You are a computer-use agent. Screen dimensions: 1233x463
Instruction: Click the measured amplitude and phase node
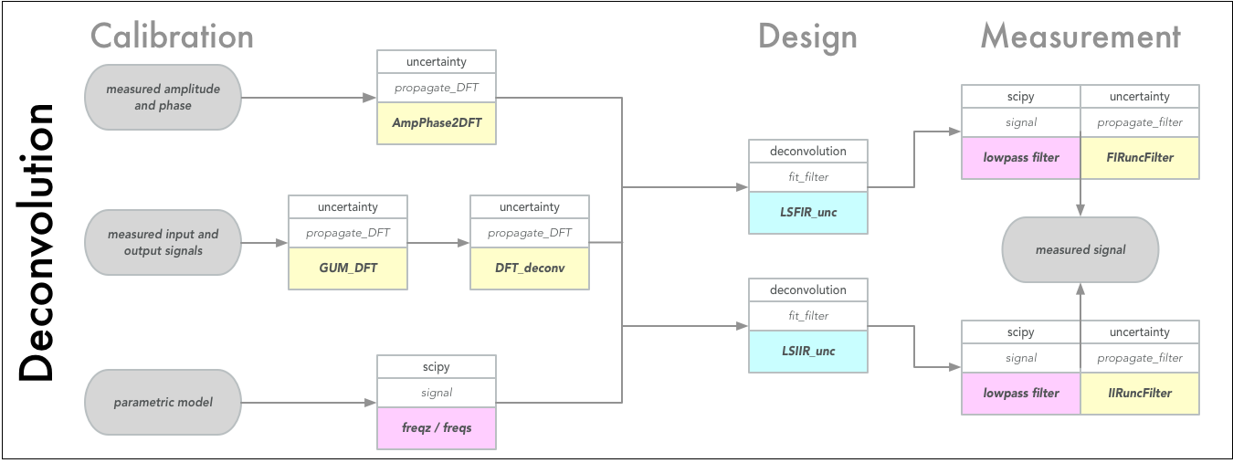[163, 98]
